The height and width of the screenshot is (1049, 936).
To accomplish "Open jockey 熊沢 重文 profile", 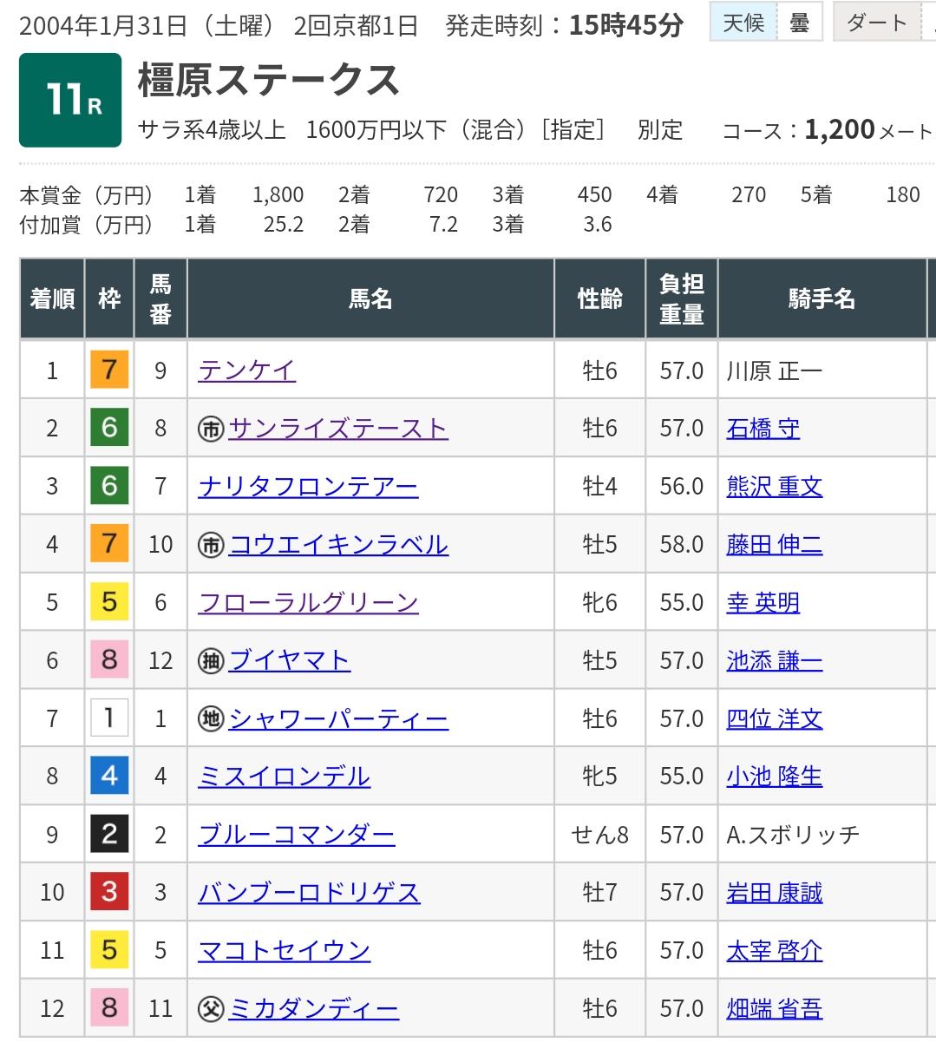I will pyautogui.click(x=774, y=487).
